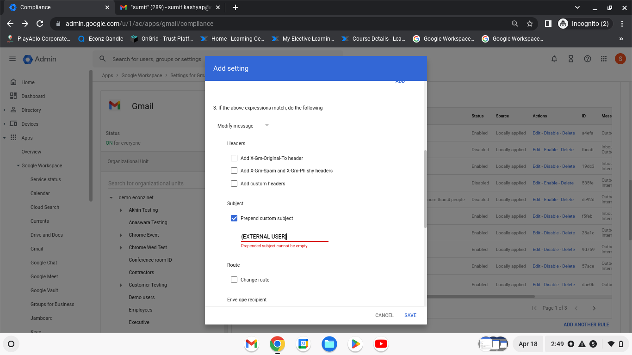Open the bookmarks overflow chevron

tap(621, 39)
